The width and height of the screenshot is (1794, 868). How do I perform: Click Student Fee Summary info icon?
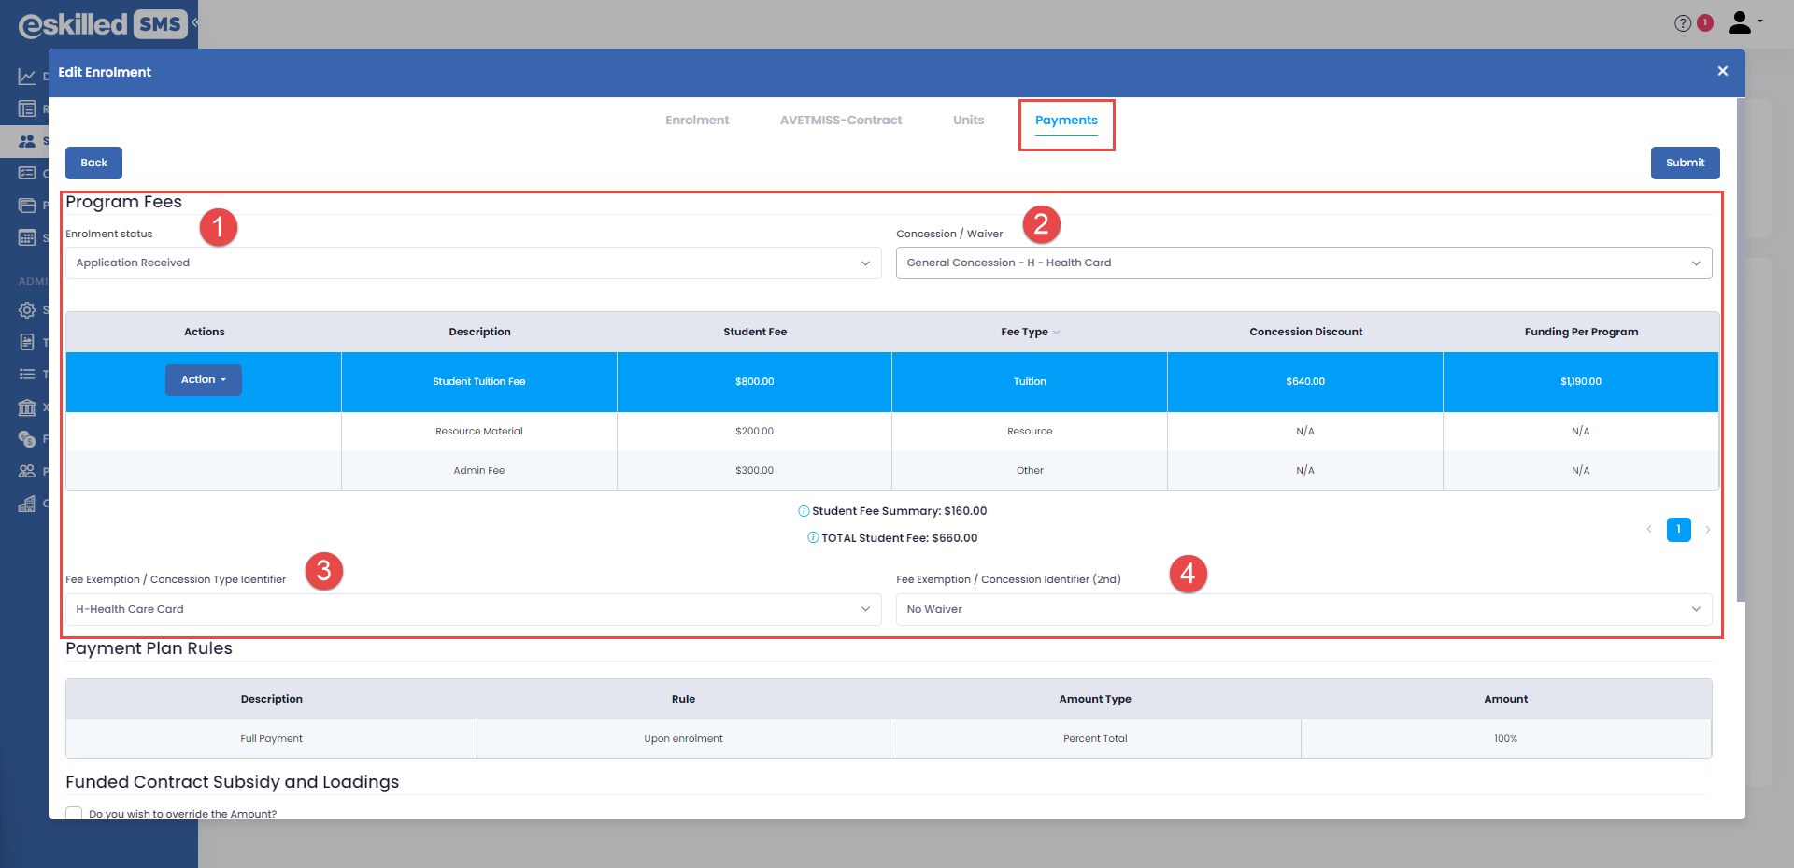pyautogui.click(x=804, y=511)
